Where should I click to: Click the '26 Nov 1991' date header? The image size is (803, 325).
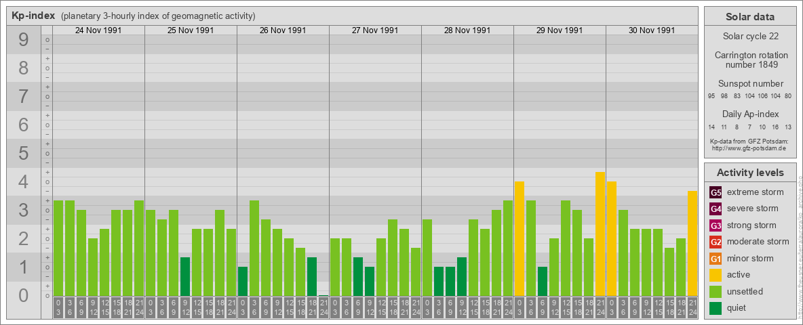[283, 30]
